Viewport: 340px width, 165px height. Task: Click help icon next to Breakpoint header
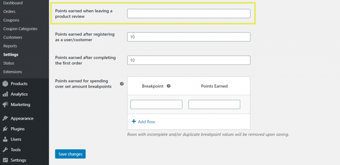[x=168, y=86]
